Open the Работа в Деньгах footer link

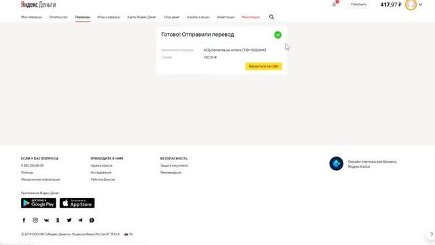(x=103, y=180)
